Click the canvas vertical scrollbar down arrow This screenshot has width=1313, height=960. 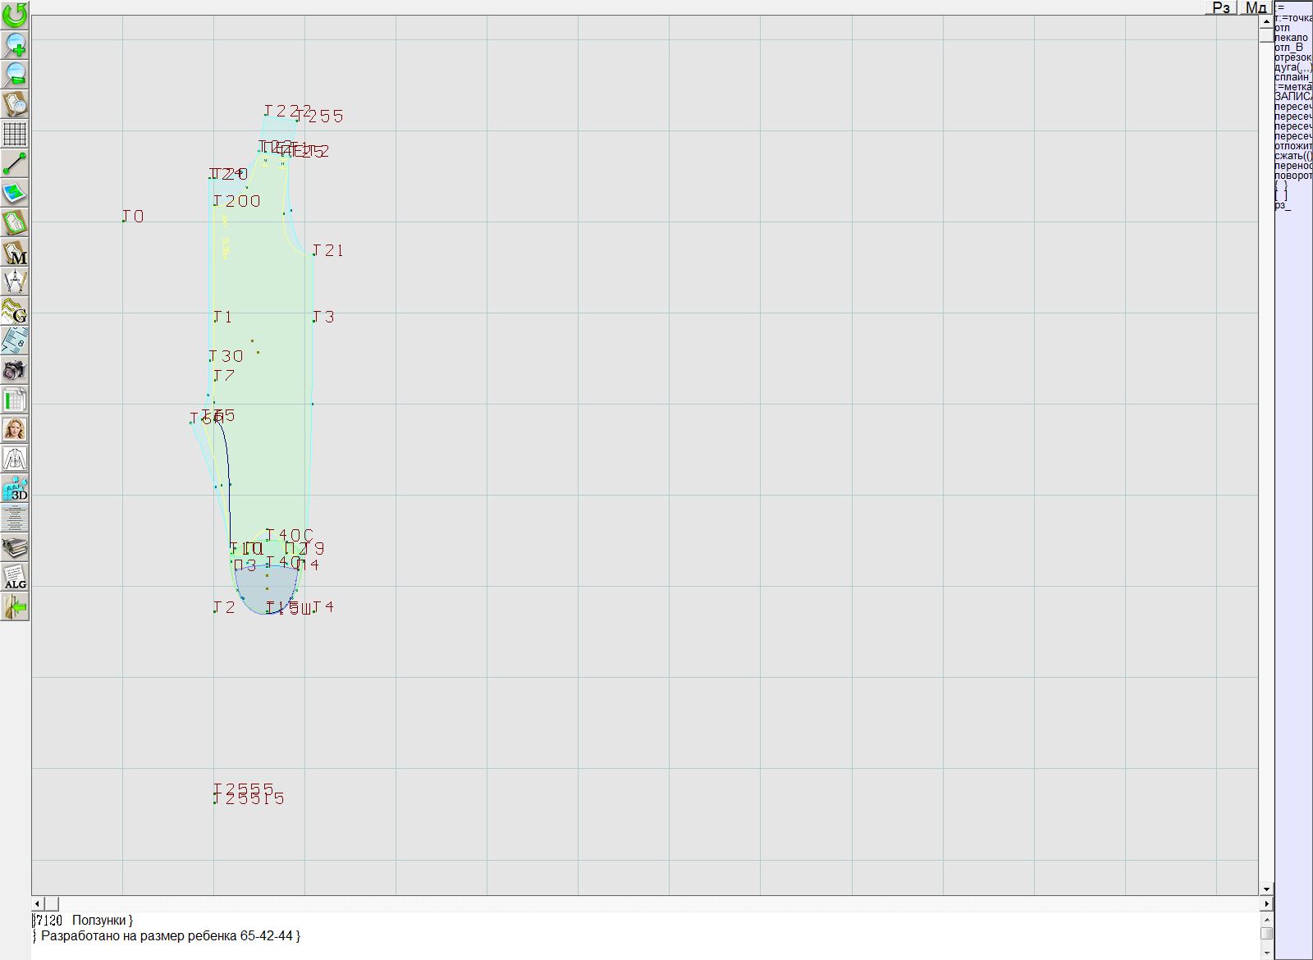click(x=1266, y=889)
